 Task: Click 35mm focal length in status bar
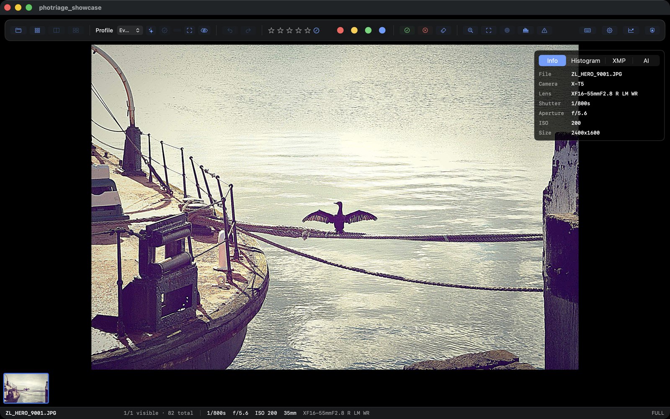point(290,413)
